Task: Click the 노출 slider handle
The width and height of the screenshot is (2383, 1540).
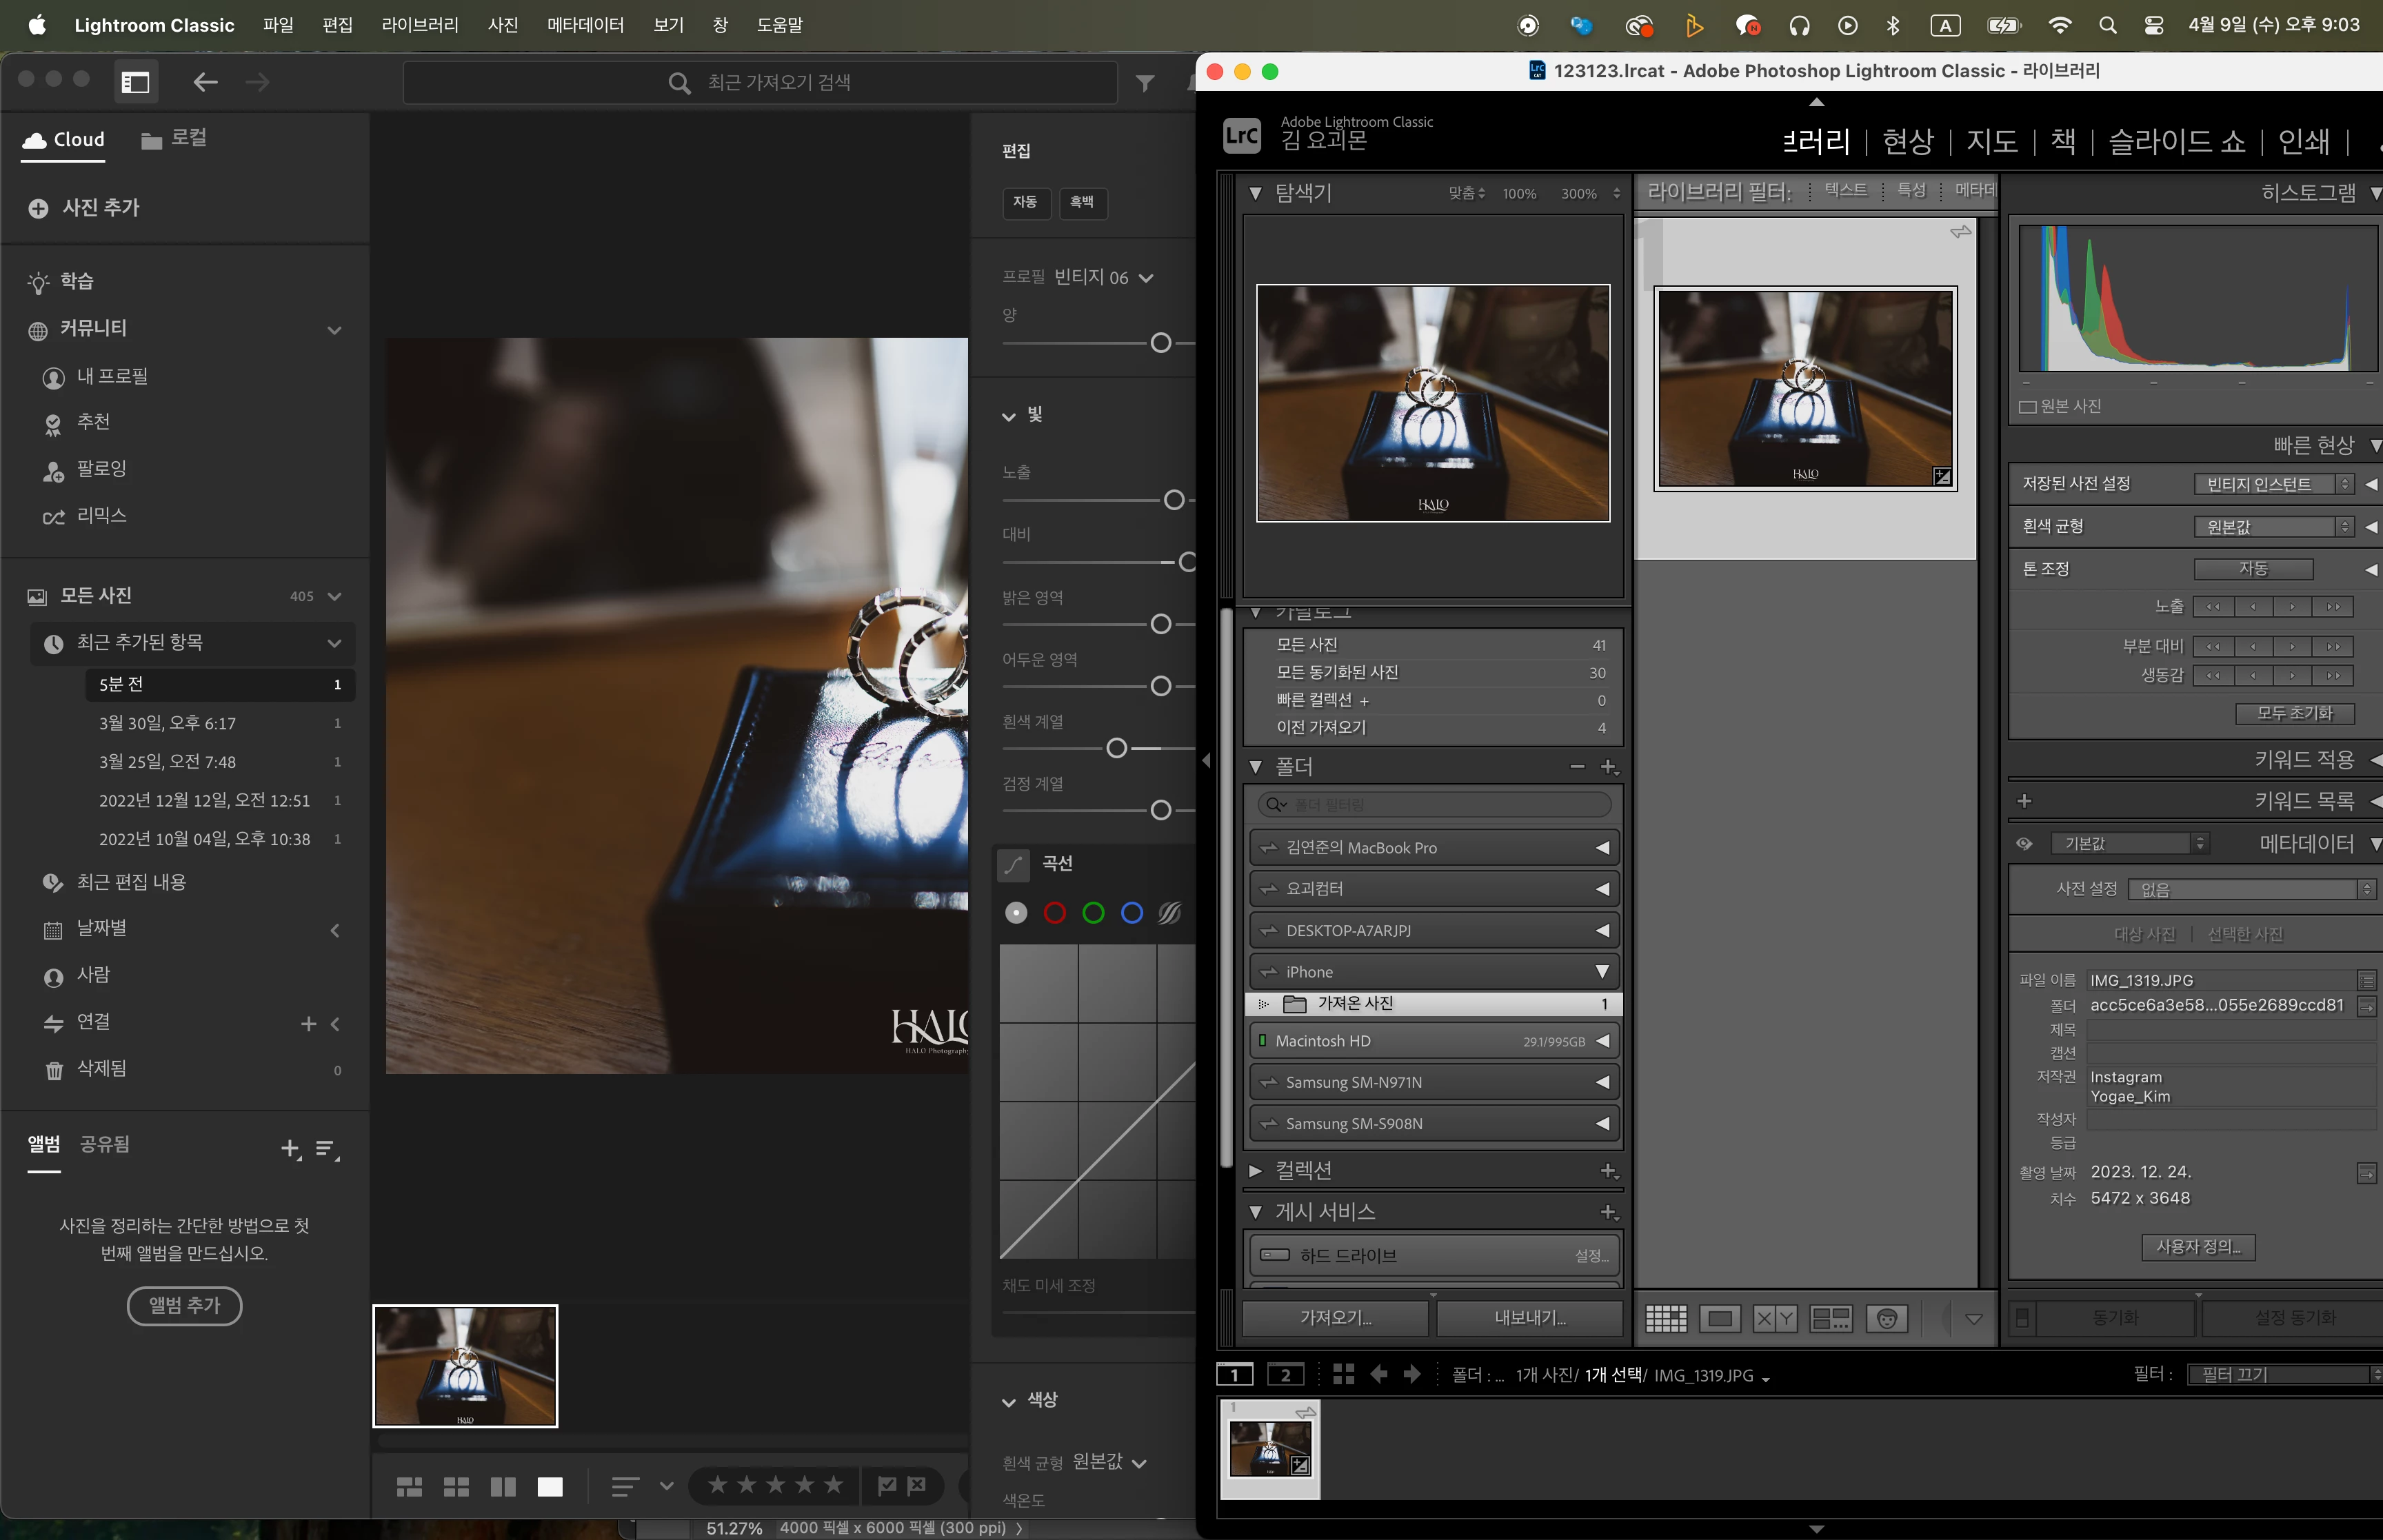Action: (1174, 500)
